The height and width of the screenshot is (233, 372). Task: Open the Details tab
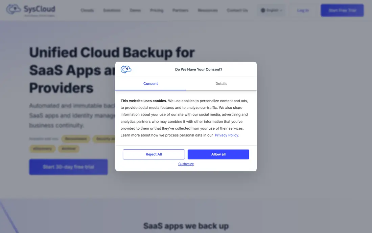221,84
